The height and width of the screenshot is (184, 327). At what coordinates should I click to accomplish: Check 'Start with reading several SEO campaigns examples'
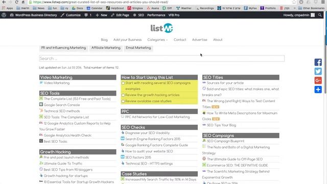[x=123, y=83]
